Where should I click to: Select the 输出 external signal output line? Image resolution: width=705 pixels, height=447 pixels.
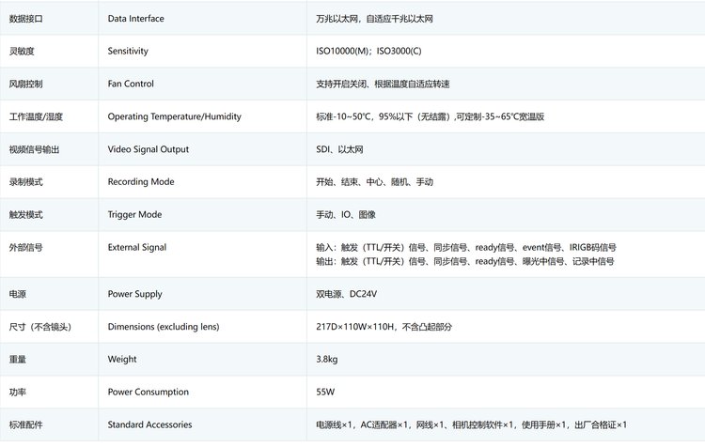464,262
